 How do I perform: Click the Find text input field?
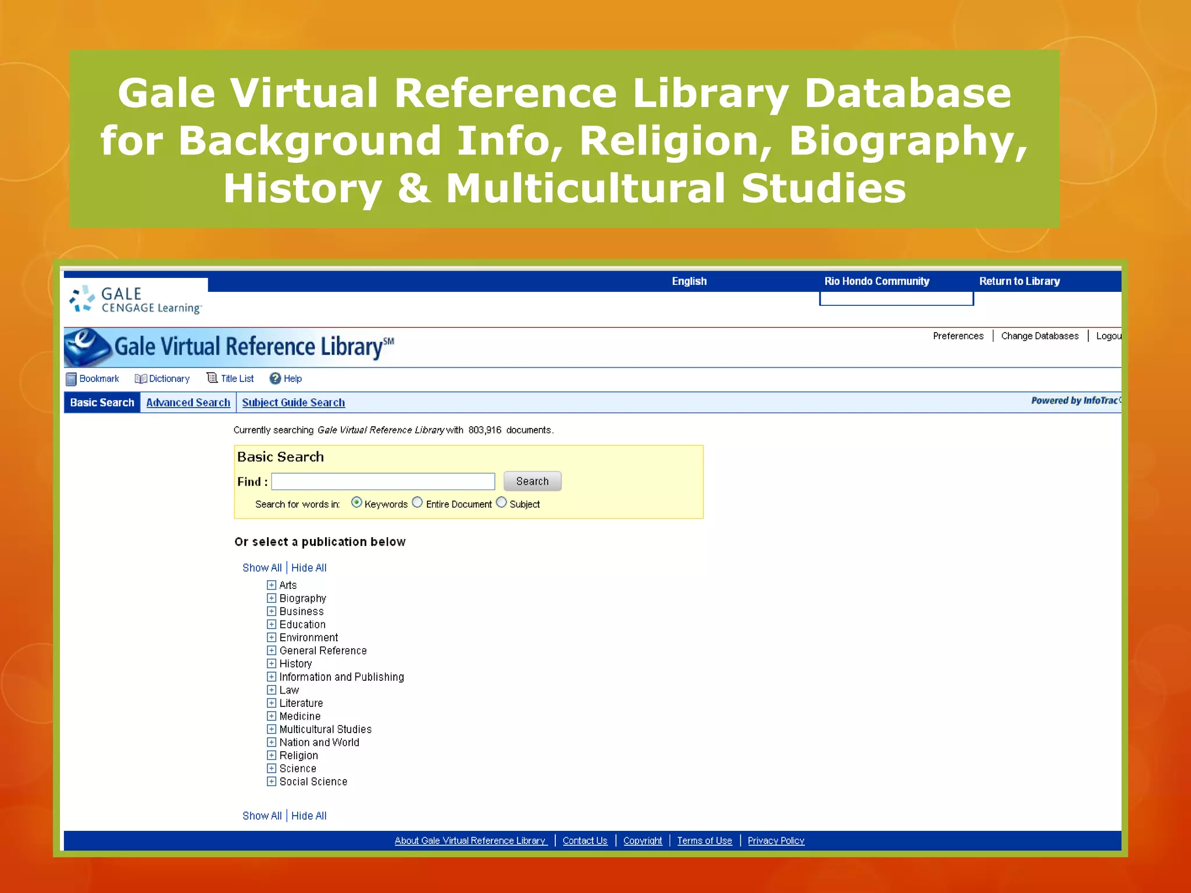click(383, 481)
